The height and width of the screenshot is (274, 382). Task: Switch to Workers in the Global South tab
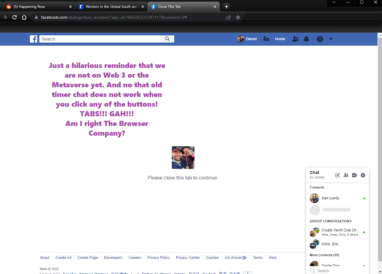tap(111, 7)
